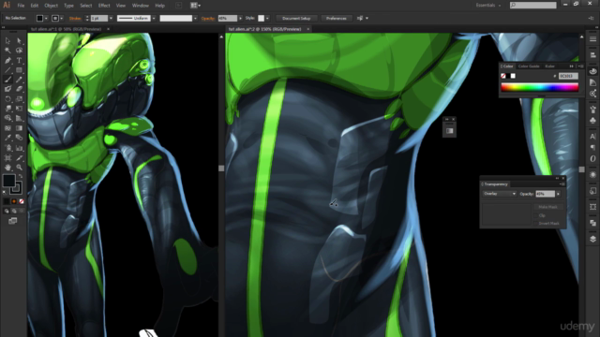Select the Shape Builder tool
Screen dimensions: 600x337
(7, 119)
